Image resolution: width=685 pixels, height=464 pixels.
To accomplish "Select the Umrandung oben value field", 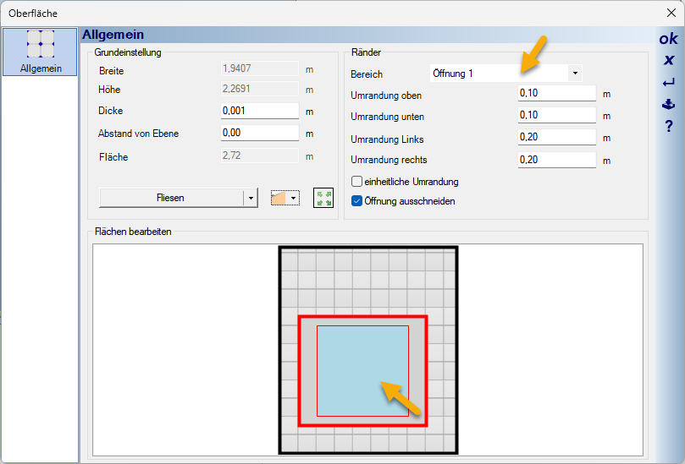I will (556, 93).
